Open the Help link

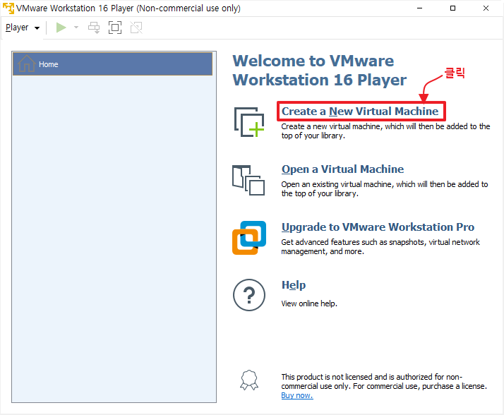294,285
